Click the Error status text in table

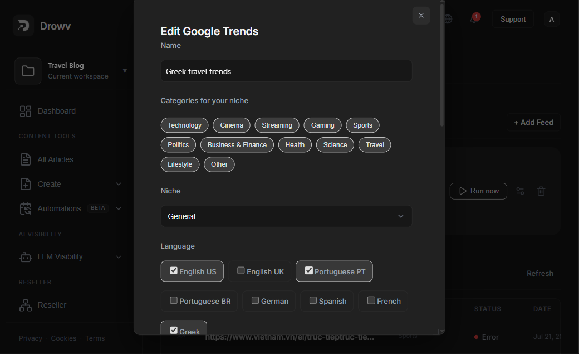[490, 337]
